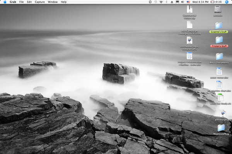232x154 pixels.
Task: Open the Capture menu
Action: (39, 2)
